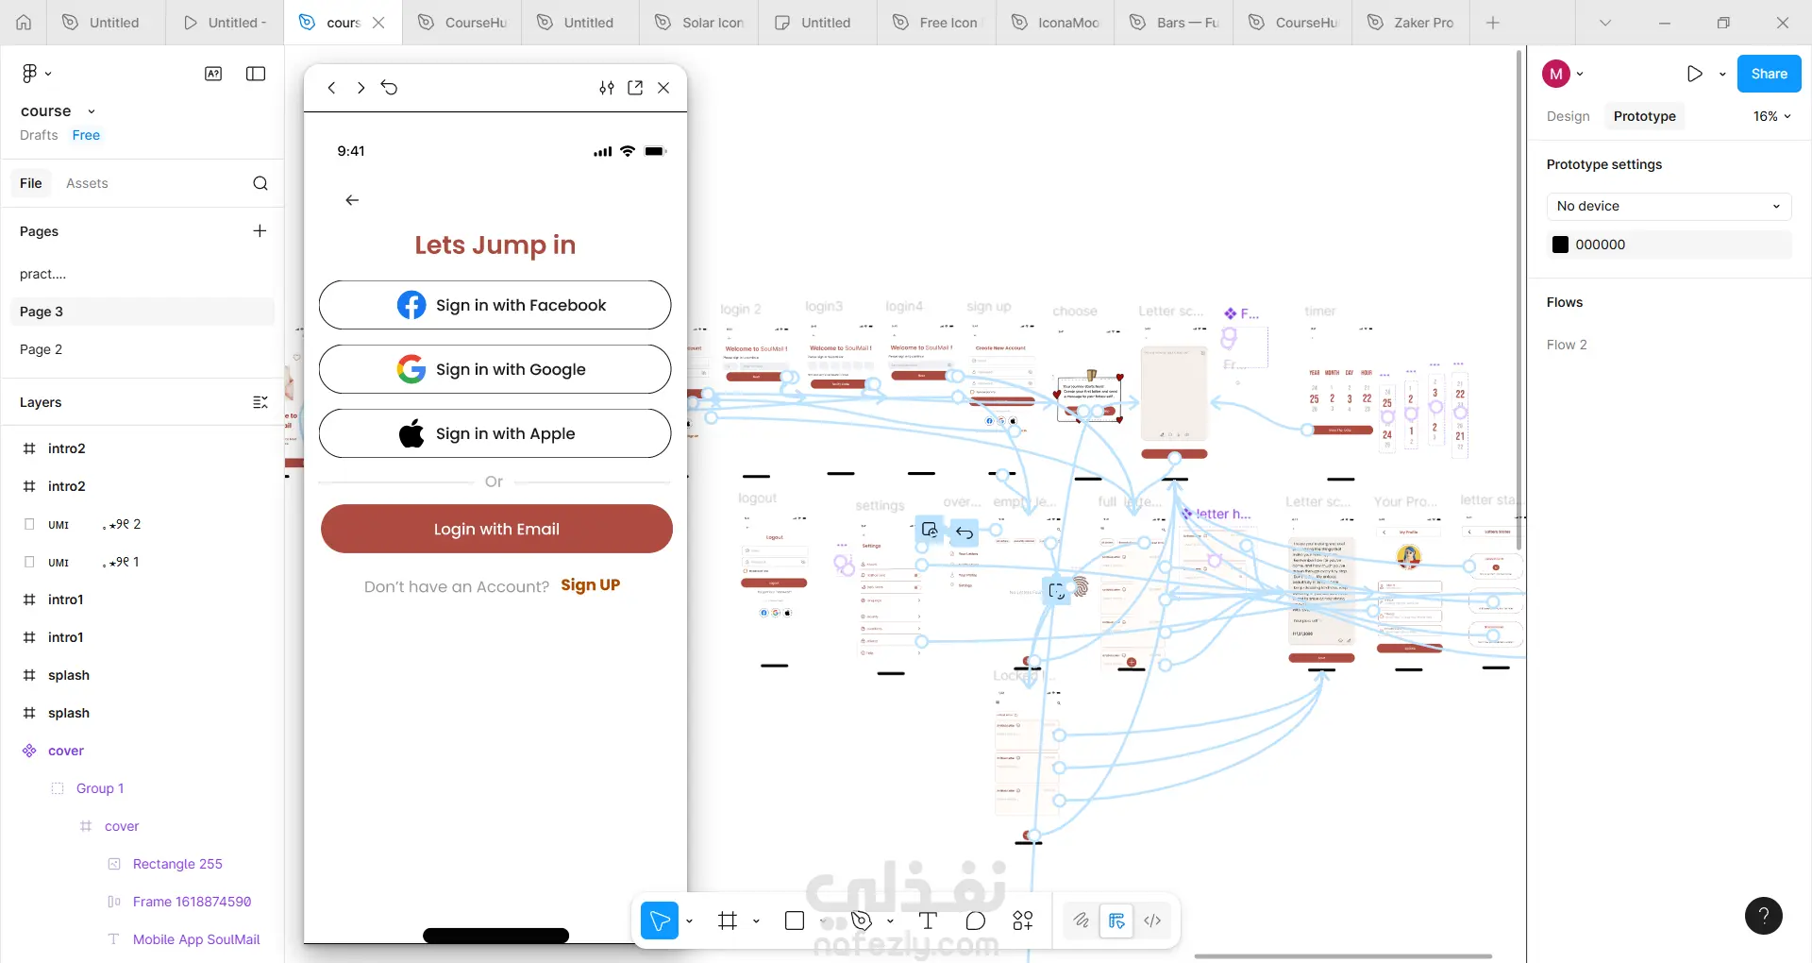
Task: Open the Actions components tool
Action: pos(1023,921)
